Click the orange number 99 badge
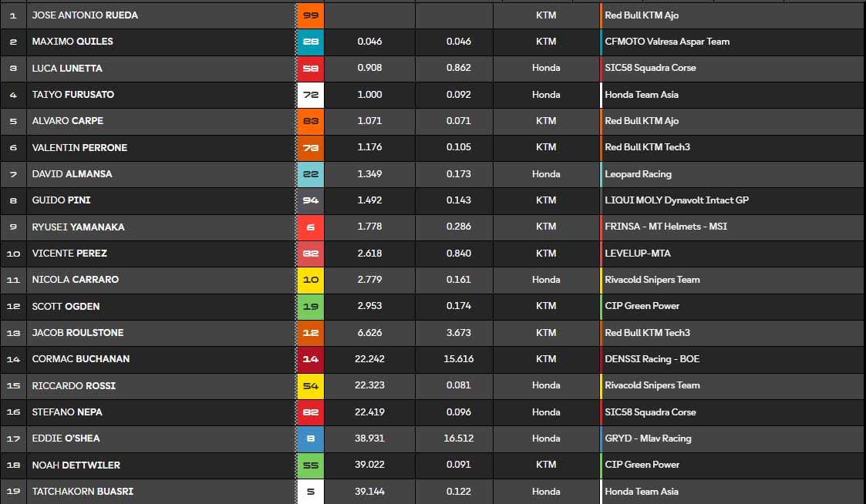The width and height of the screenshot is (866, 504). pyautogui.click(x=311, y=15)
